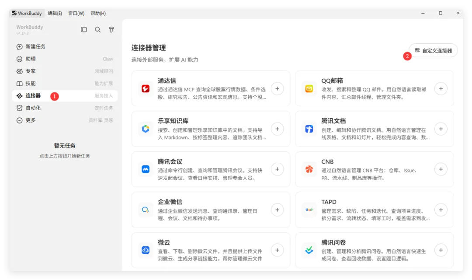The width and height of the screenshot is (472, 280).
Task: Add the CNB connector with plus
Action: [441, 169]
